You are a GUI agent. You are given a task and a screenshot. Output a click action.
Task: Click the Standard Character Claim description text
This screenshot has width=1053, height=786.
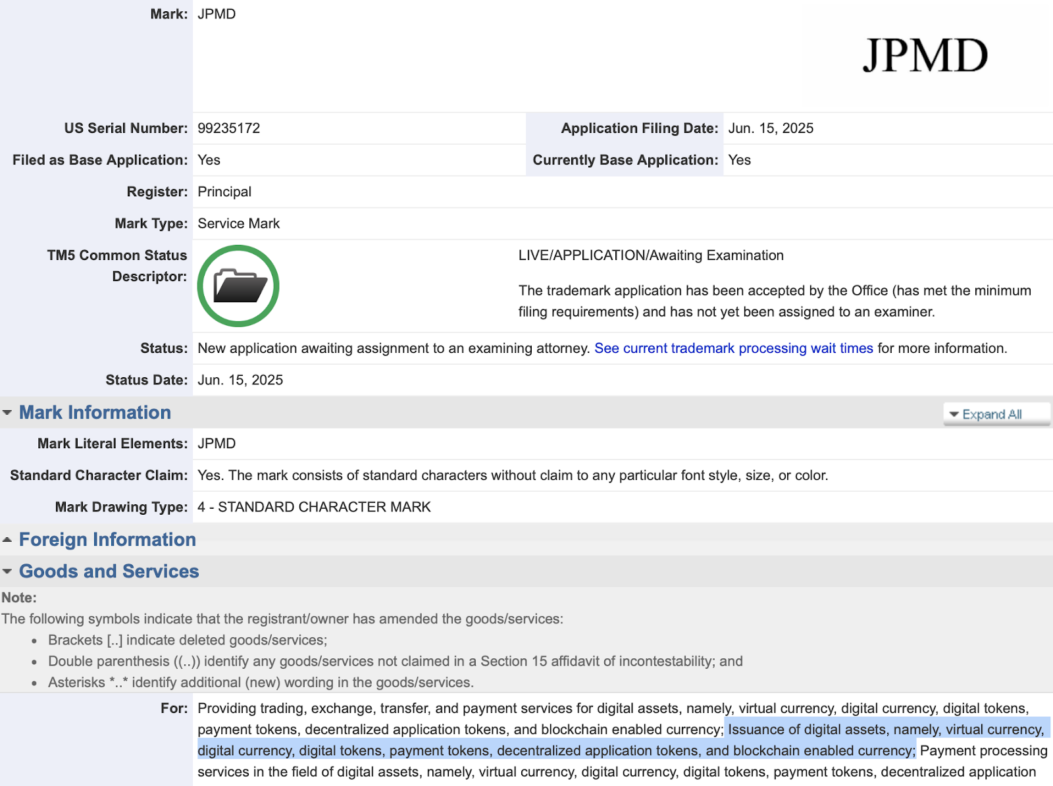[x=513, y=475]
